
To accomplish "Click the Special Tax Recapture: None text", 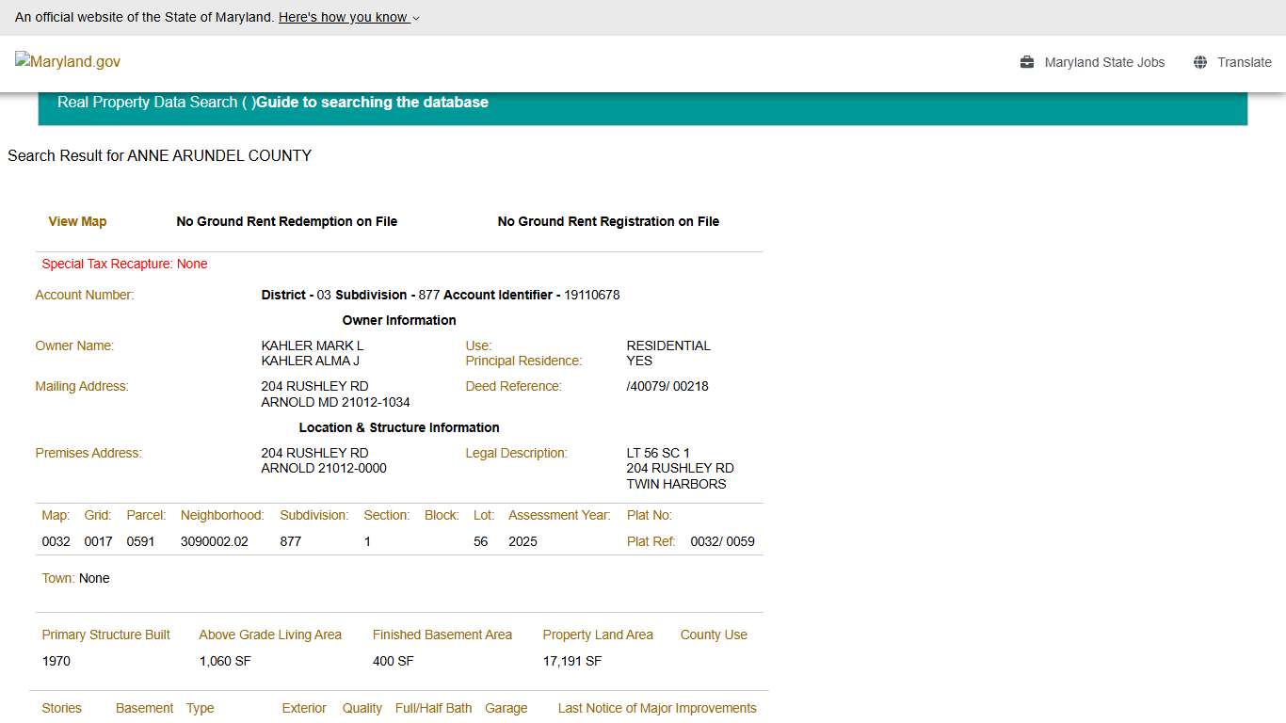I will 124,264.
